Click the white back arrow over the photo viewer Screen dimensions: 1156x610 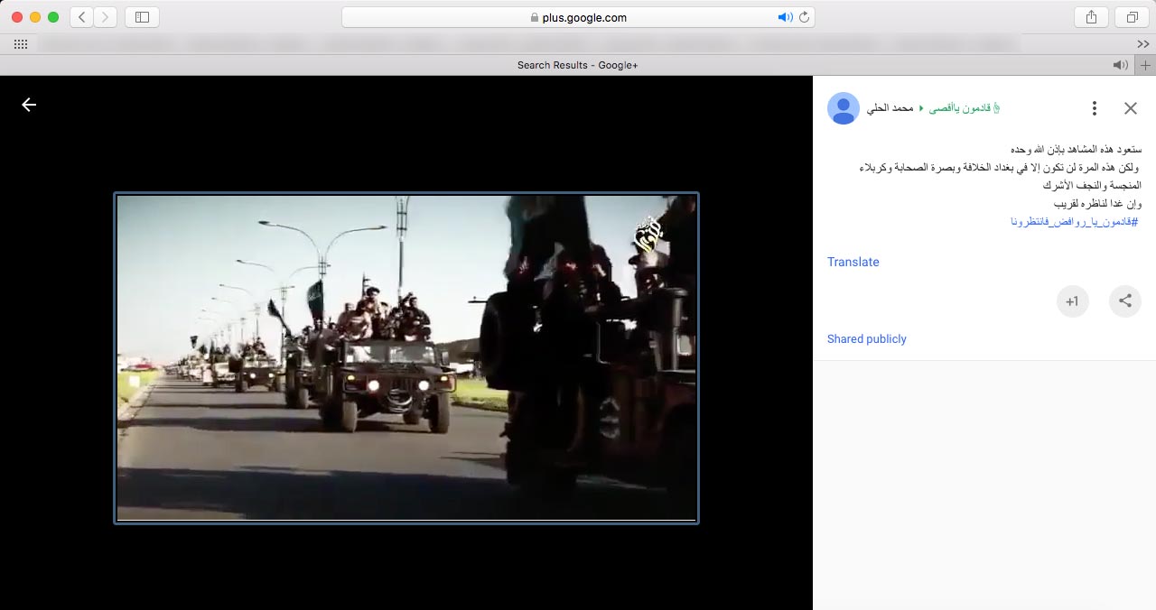pos(29,105)
